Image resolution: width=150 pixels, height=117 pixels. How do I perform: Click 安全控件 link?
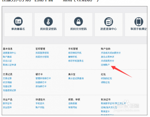(7, 107)
